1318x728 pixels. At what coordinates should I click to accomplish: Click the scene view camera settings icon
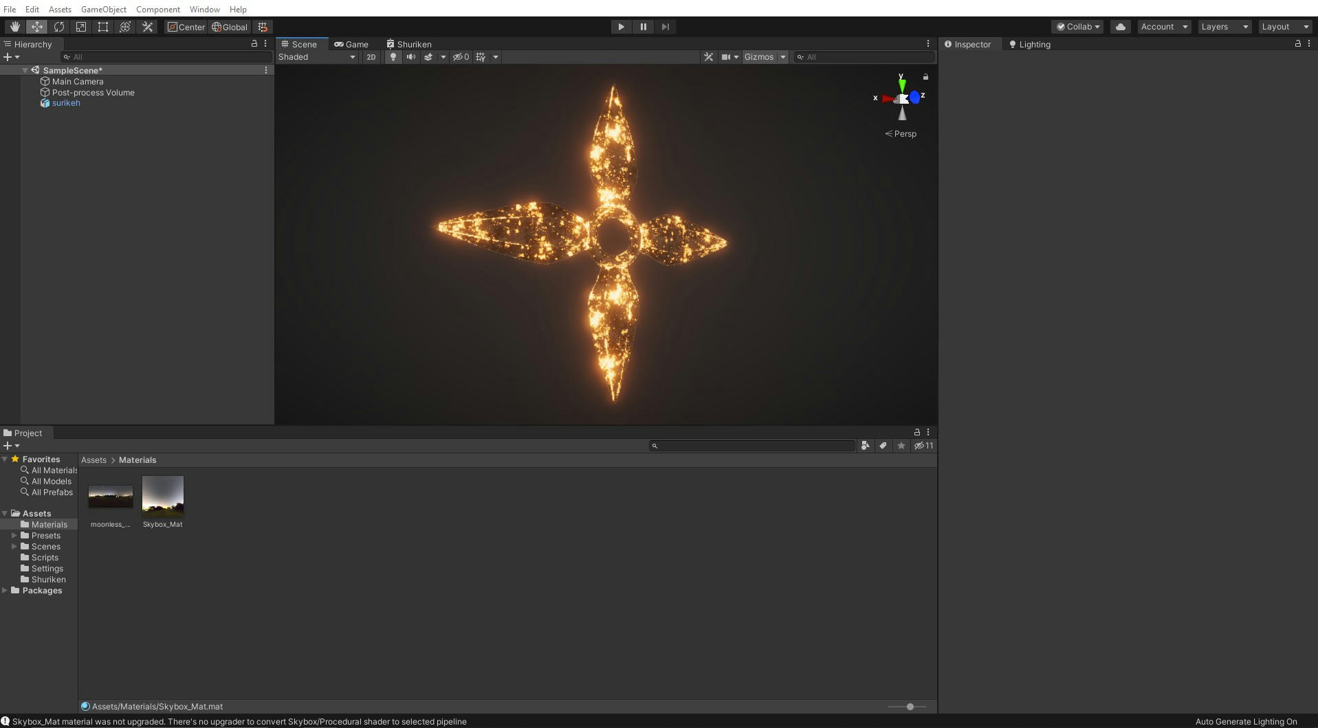click(729, 57)
